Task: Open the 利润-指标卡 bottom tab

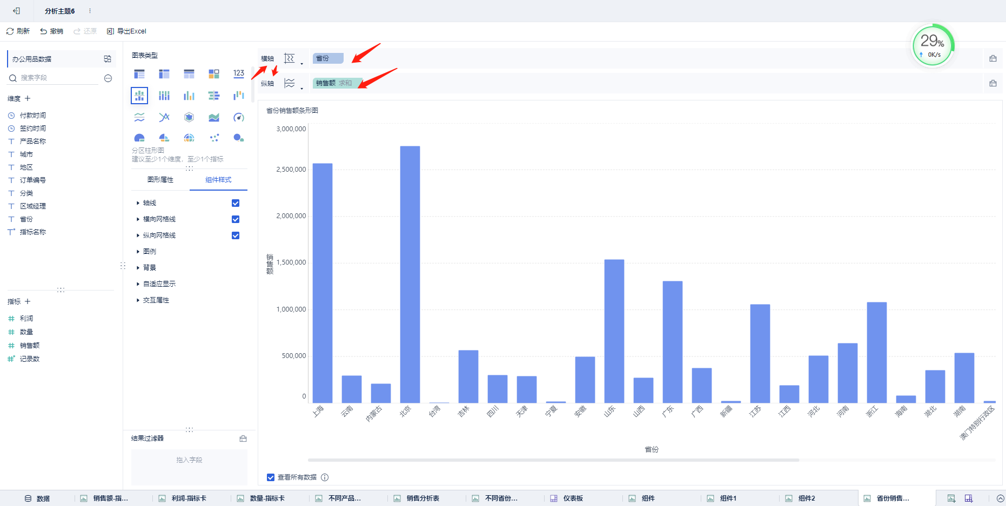Action: coord(184,498)
